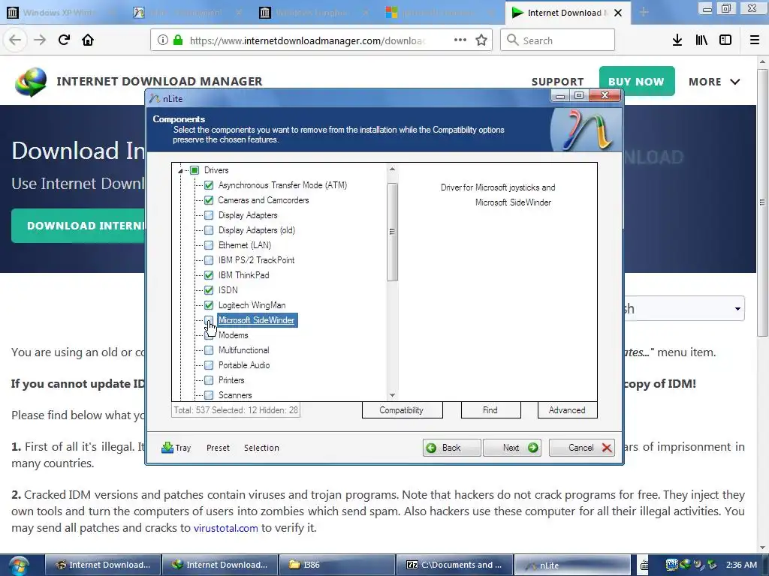Open Firefox downloads arrow icon
Screen dimensions: 769x576
[x=677, y=40]
